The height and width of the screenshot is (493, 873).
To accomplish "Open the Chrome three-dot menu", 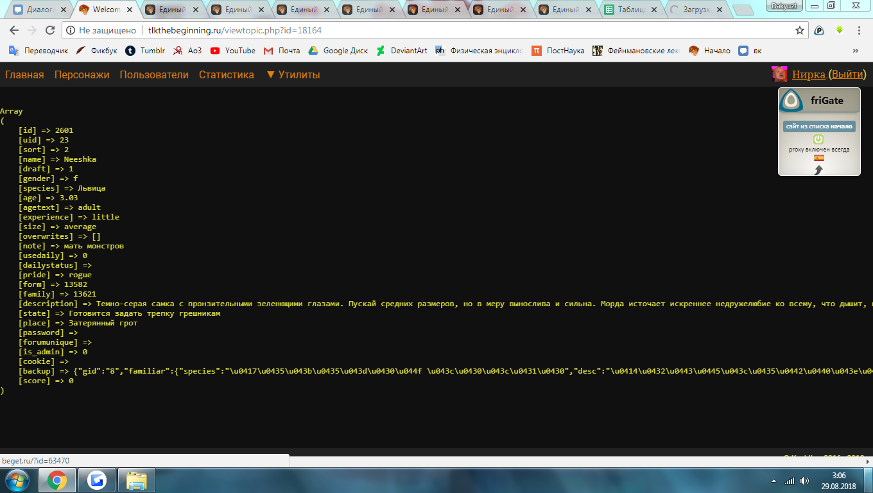I will pos(859,30).
